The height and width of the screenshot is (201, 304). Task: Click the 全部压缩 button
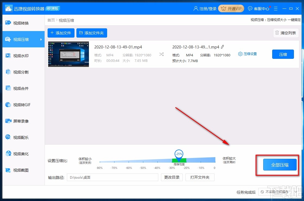click(x=280, y=165)
